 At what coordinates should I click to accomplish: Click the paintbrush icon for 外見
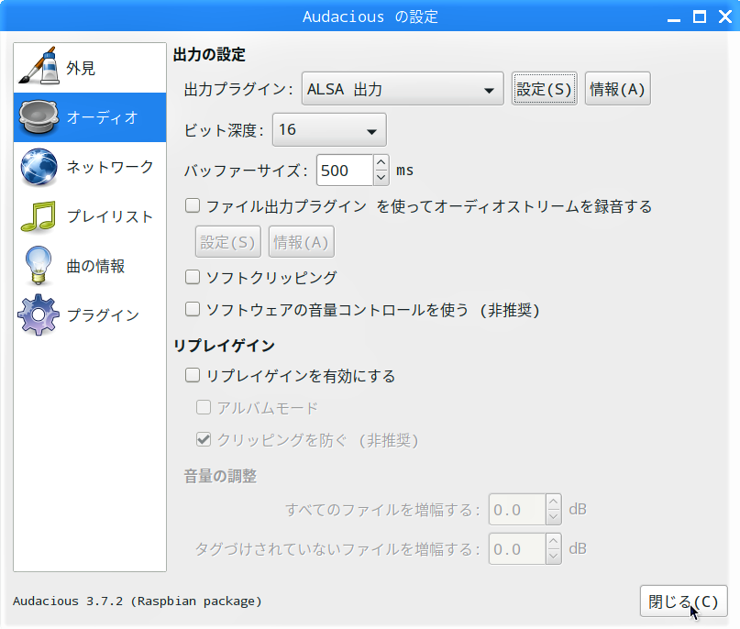pyautogui.click(x=39, y=68)
